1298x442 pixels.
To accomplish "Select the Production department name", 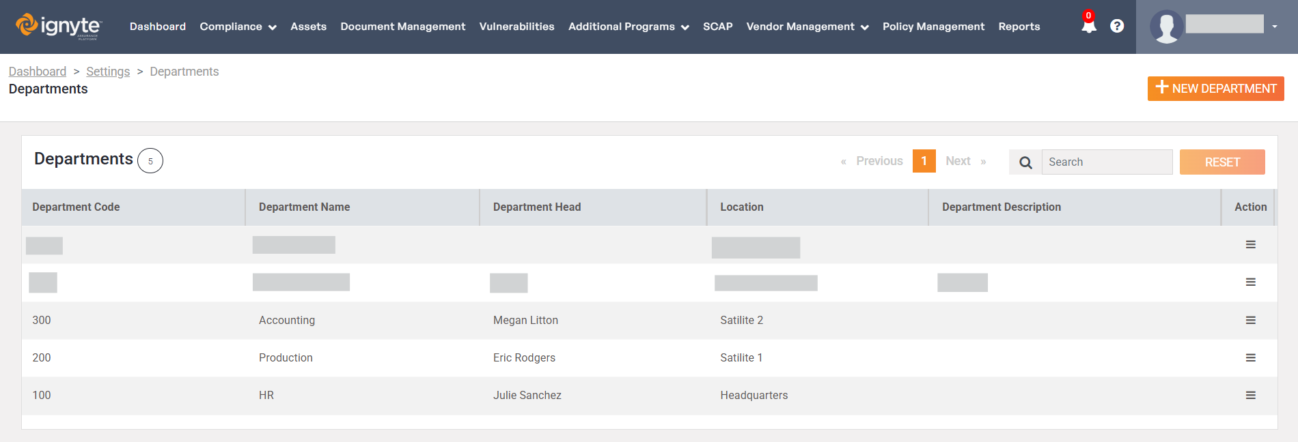I will [286, 357].
